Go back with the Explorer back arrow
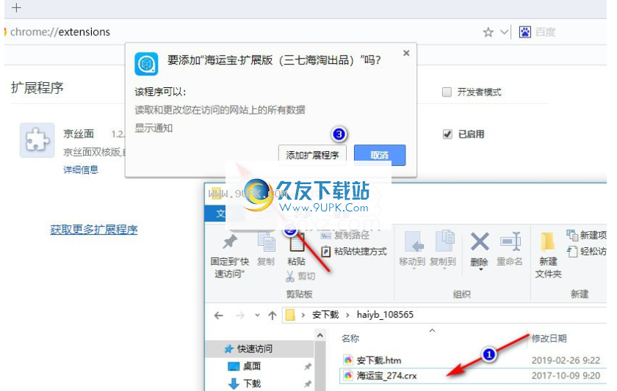Viewport: 617px width, 391px height. click(x=219, y=315)
